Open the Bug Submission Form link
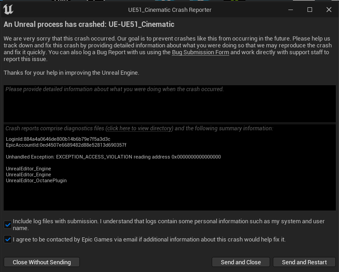The image size is (339, 272). click(200, 52)
